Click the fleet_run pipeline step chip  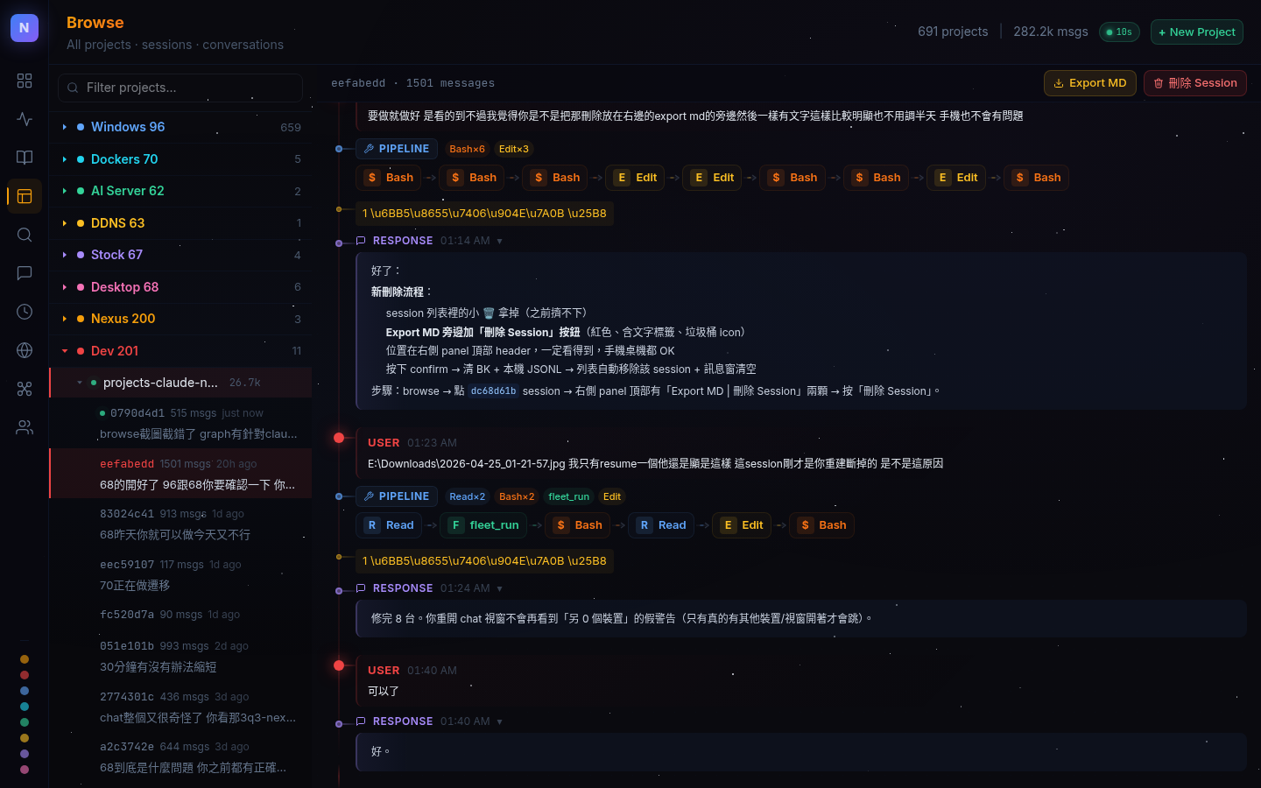click(x=483, y=525)
